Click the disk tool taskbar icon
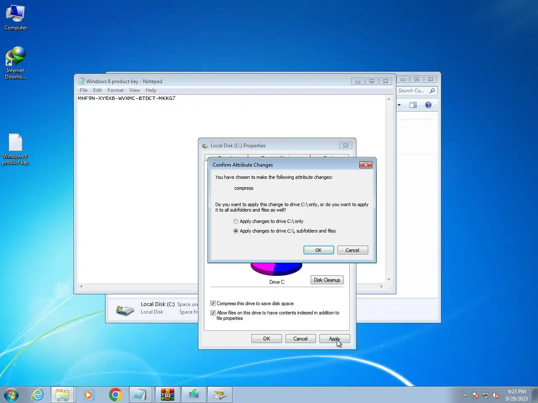This screenshot has width=538, height=403. point(219,395)
